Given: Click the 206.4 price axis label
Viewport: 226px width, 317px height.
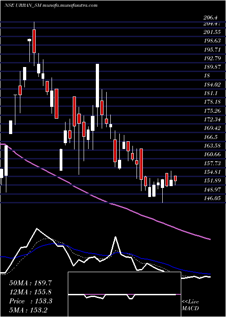Looking at the screenshot, I should coord(211,18).
